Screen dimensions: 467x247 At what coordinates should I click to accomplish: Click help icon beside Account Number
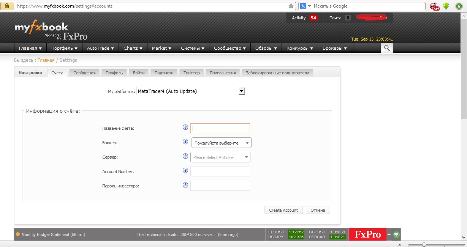(x=185, y=170)
